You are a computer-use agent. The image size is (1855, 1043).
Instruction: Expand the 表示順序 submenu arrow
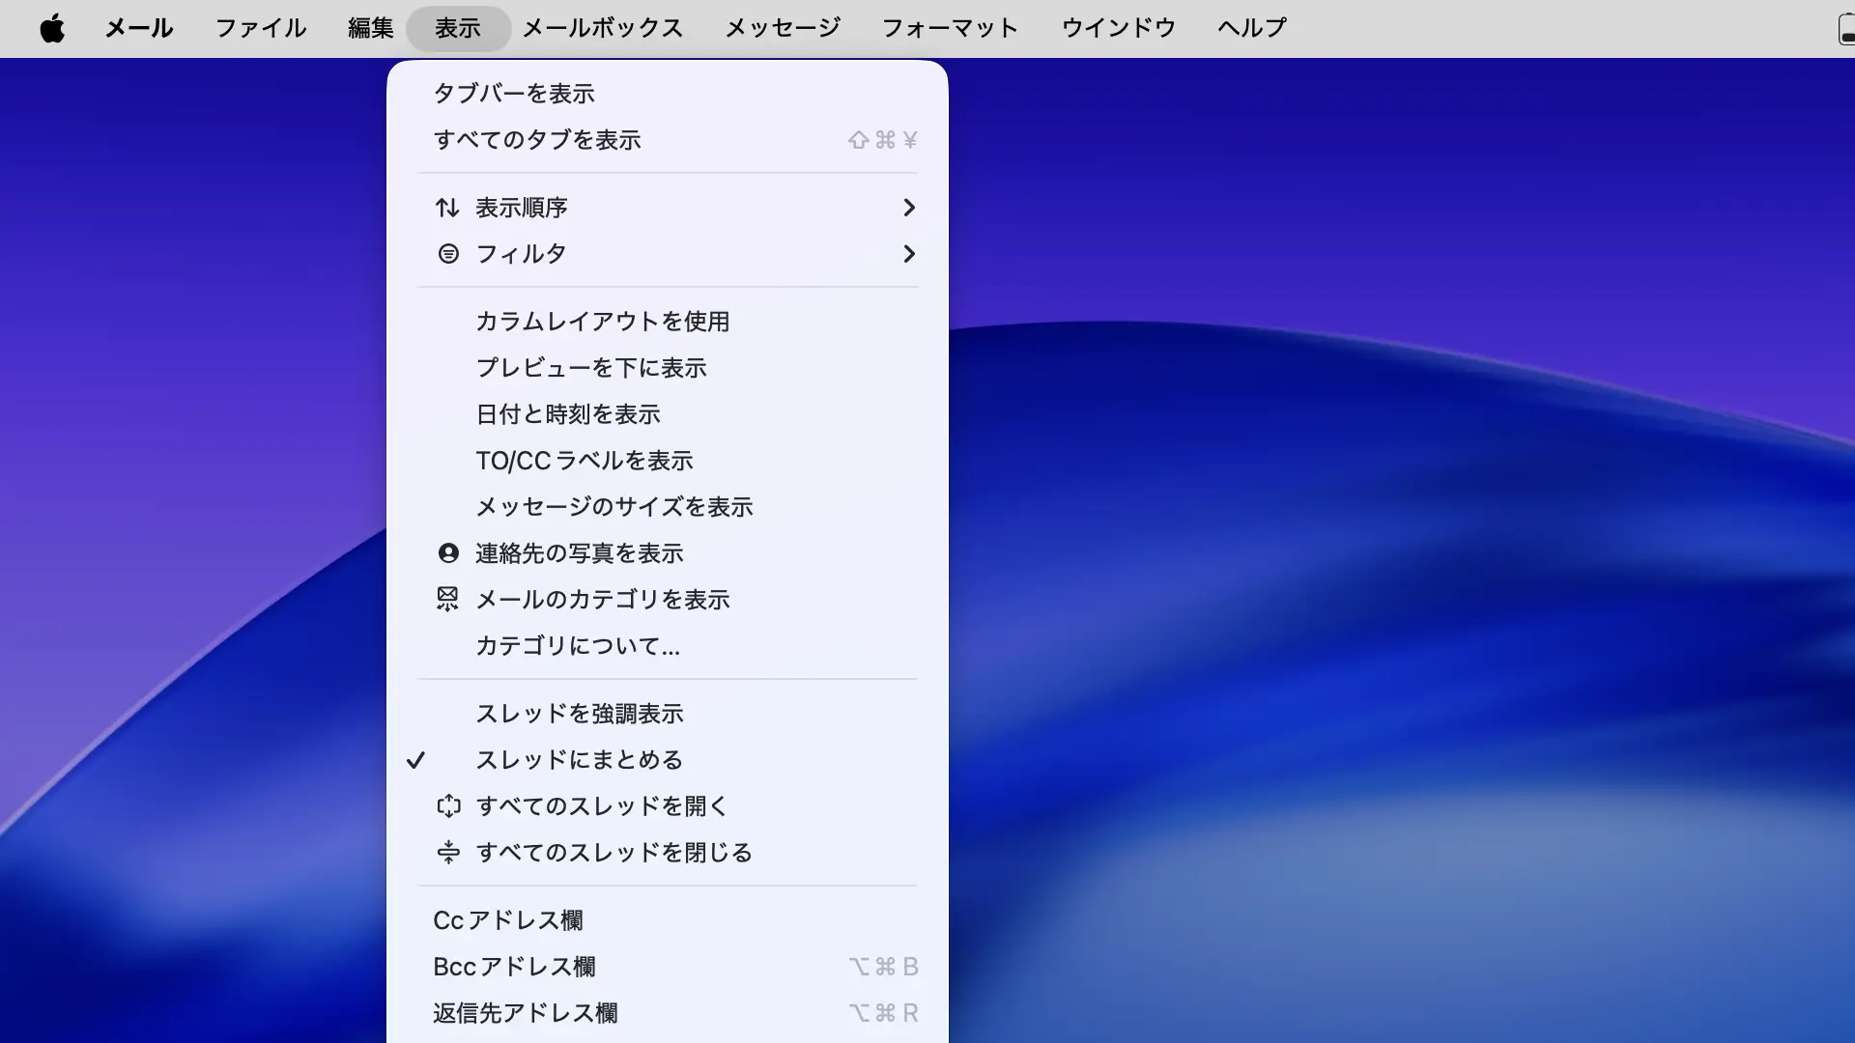click(908, 208)
